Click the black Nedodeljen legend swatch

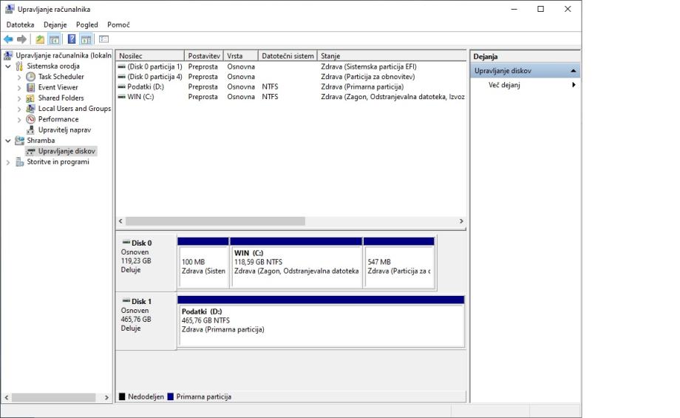click(122, 397)
